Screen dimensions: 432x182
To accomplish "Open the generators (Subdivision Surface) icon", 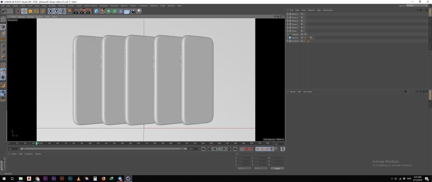I will pyautogui.click(x=108, y=11).
